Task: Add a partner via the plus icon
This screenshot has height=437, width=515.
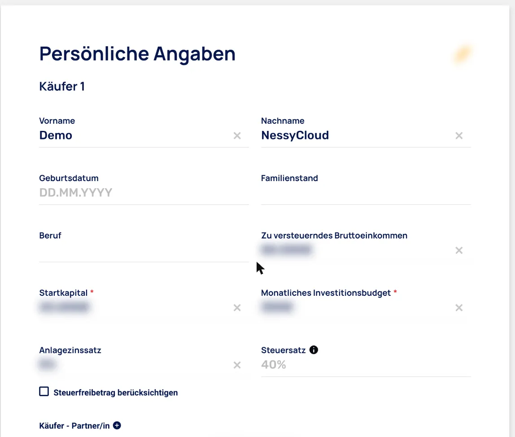Action: pos(117,425)
